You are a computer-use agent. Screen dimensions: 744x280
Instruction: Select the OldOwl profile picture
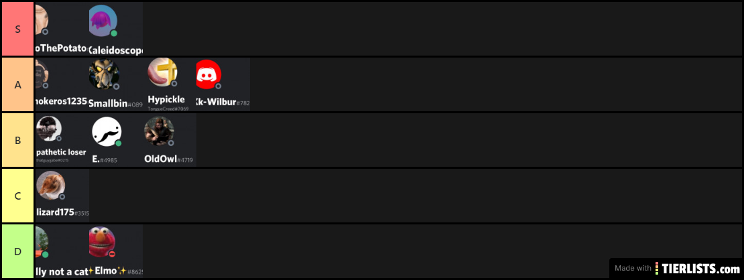tap(159, 131)
